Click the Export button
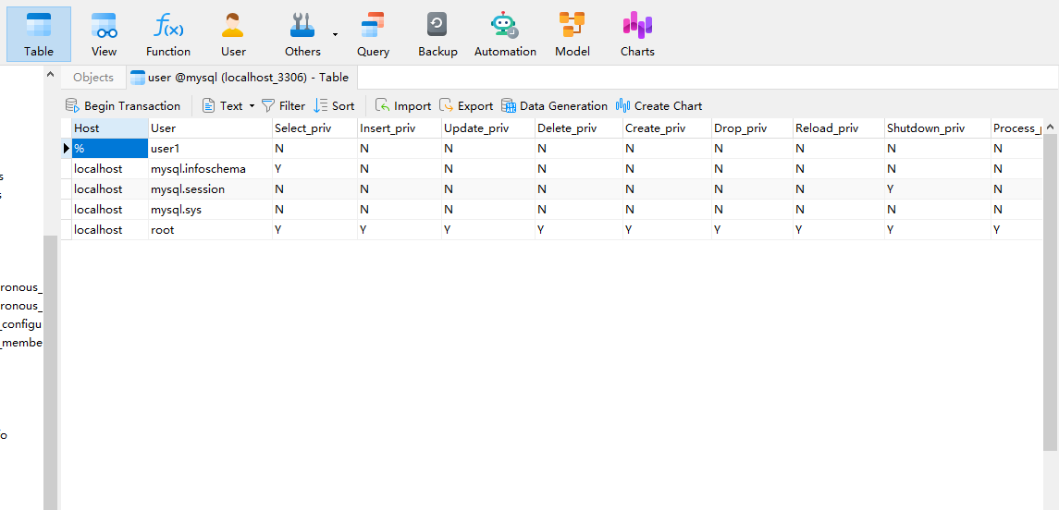Screen dimensions: 1059x510 tap(466, 106)
